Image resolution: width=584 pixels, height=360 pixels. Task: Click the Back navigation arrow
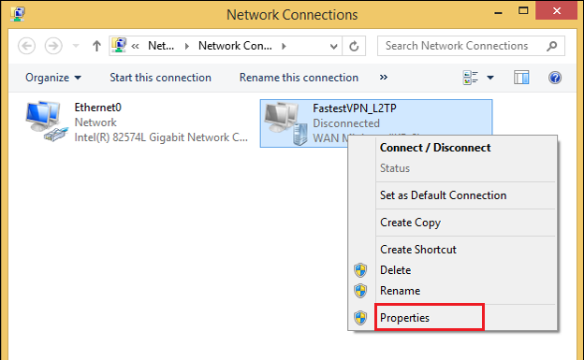pos(27,46)
